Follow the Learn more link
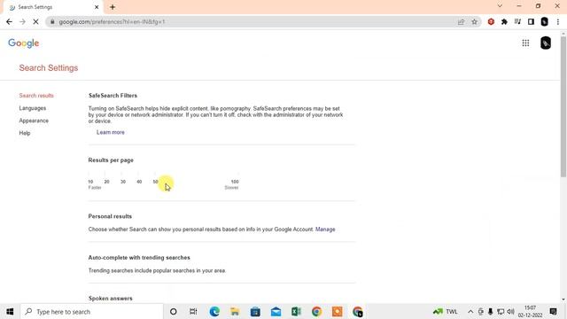The width and height of the screenshot is (567, 319). click(x=110, y=132)
